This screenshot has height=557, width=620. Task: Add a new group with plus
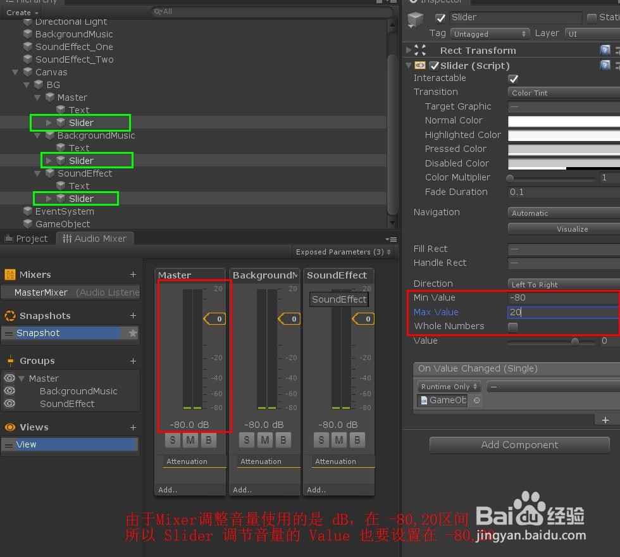[x=133, y=361]
